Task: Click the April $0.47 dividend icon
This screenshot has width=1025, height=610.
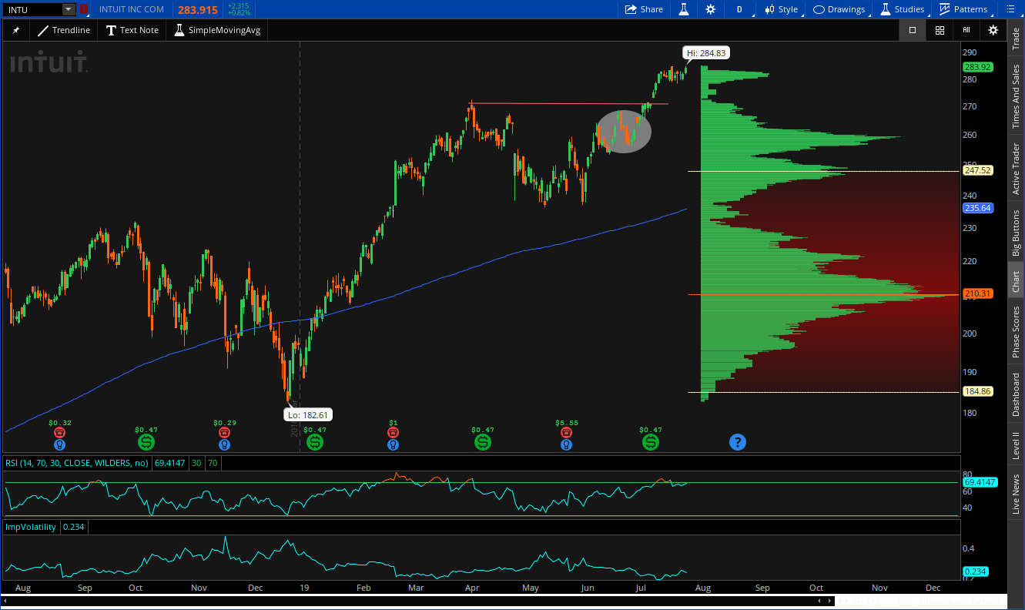Action: [483, 442]
